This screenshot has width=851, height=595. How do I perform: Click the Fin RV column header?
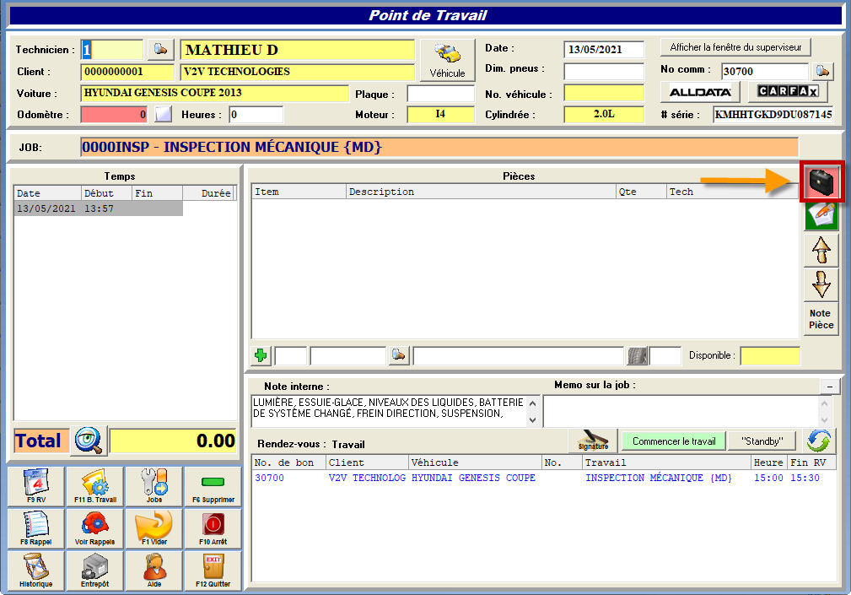812,462
